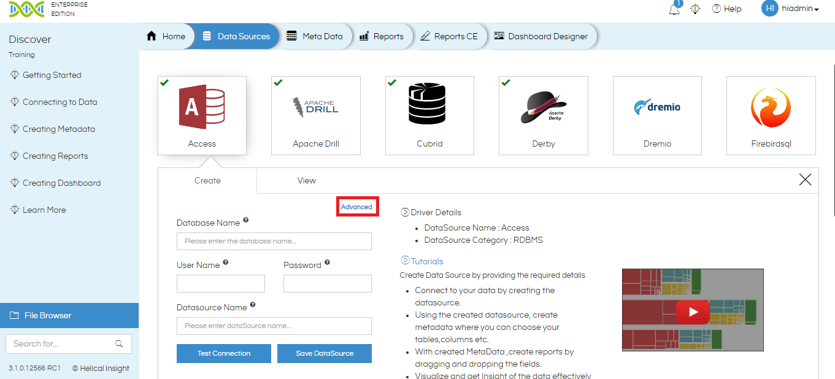Viewport: 835px width, 379px height.
Task: Select the Data Sources tab
Action: (237, 36)
